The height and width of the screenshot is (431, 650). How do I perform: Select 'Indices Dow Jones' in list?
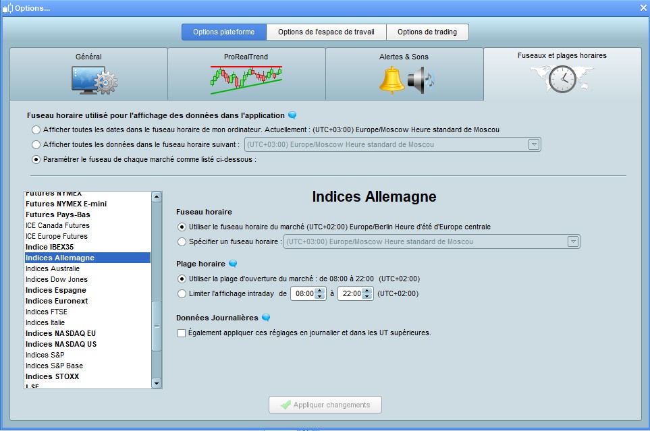click(88, 279)
